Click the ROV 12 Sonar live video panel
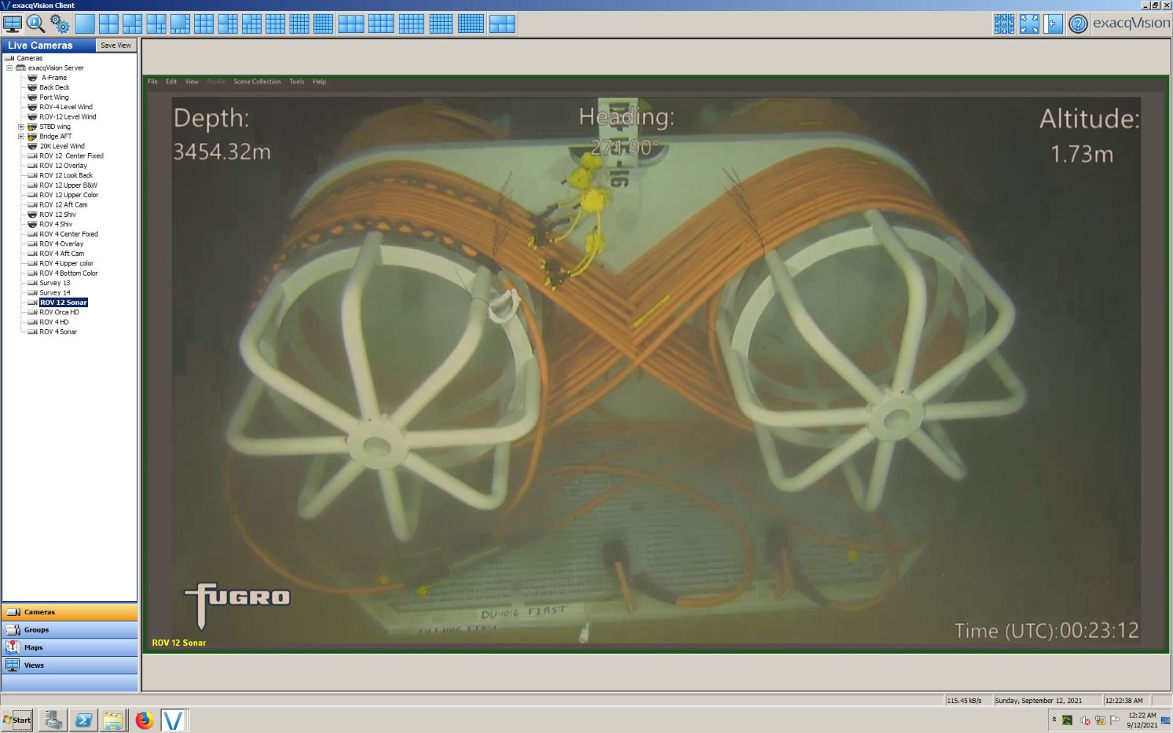 point(656,364)
